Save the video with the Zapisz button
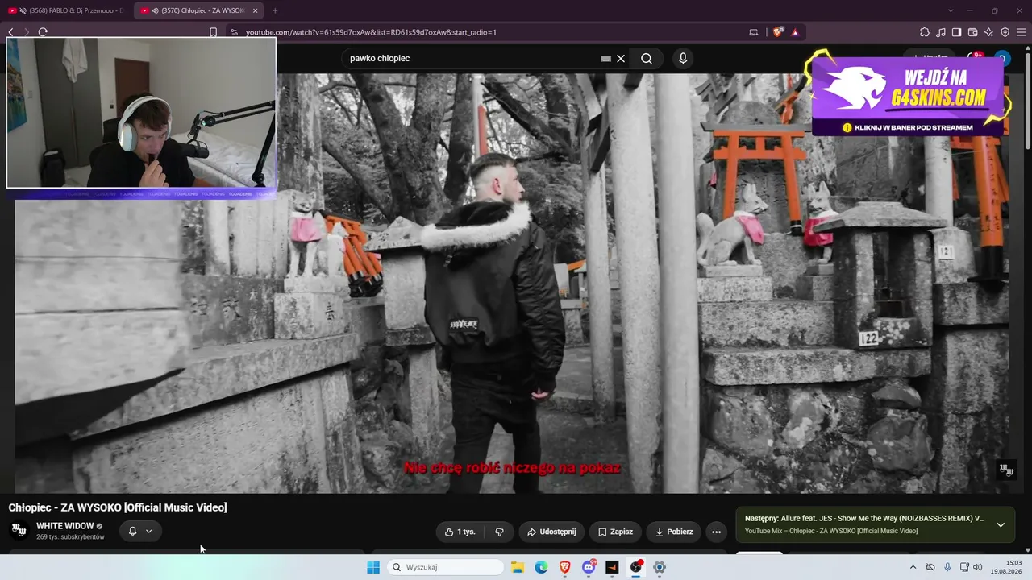Screen dimensions: 1032x580 pos(615,532)
